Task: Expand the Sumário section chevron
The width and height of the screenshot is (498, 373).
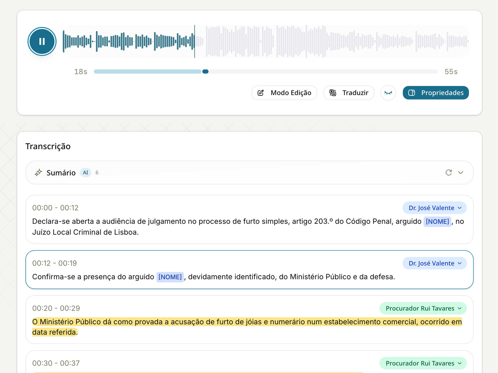Action: 461,173
